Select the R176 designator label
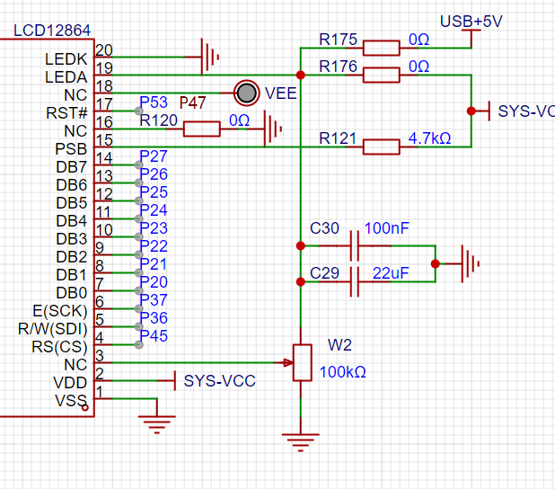 click(338, 67)
